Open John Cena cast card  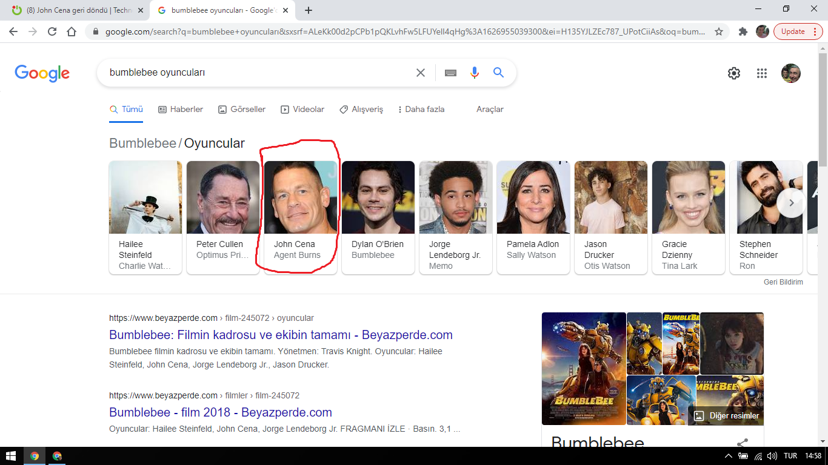(301, 217)
